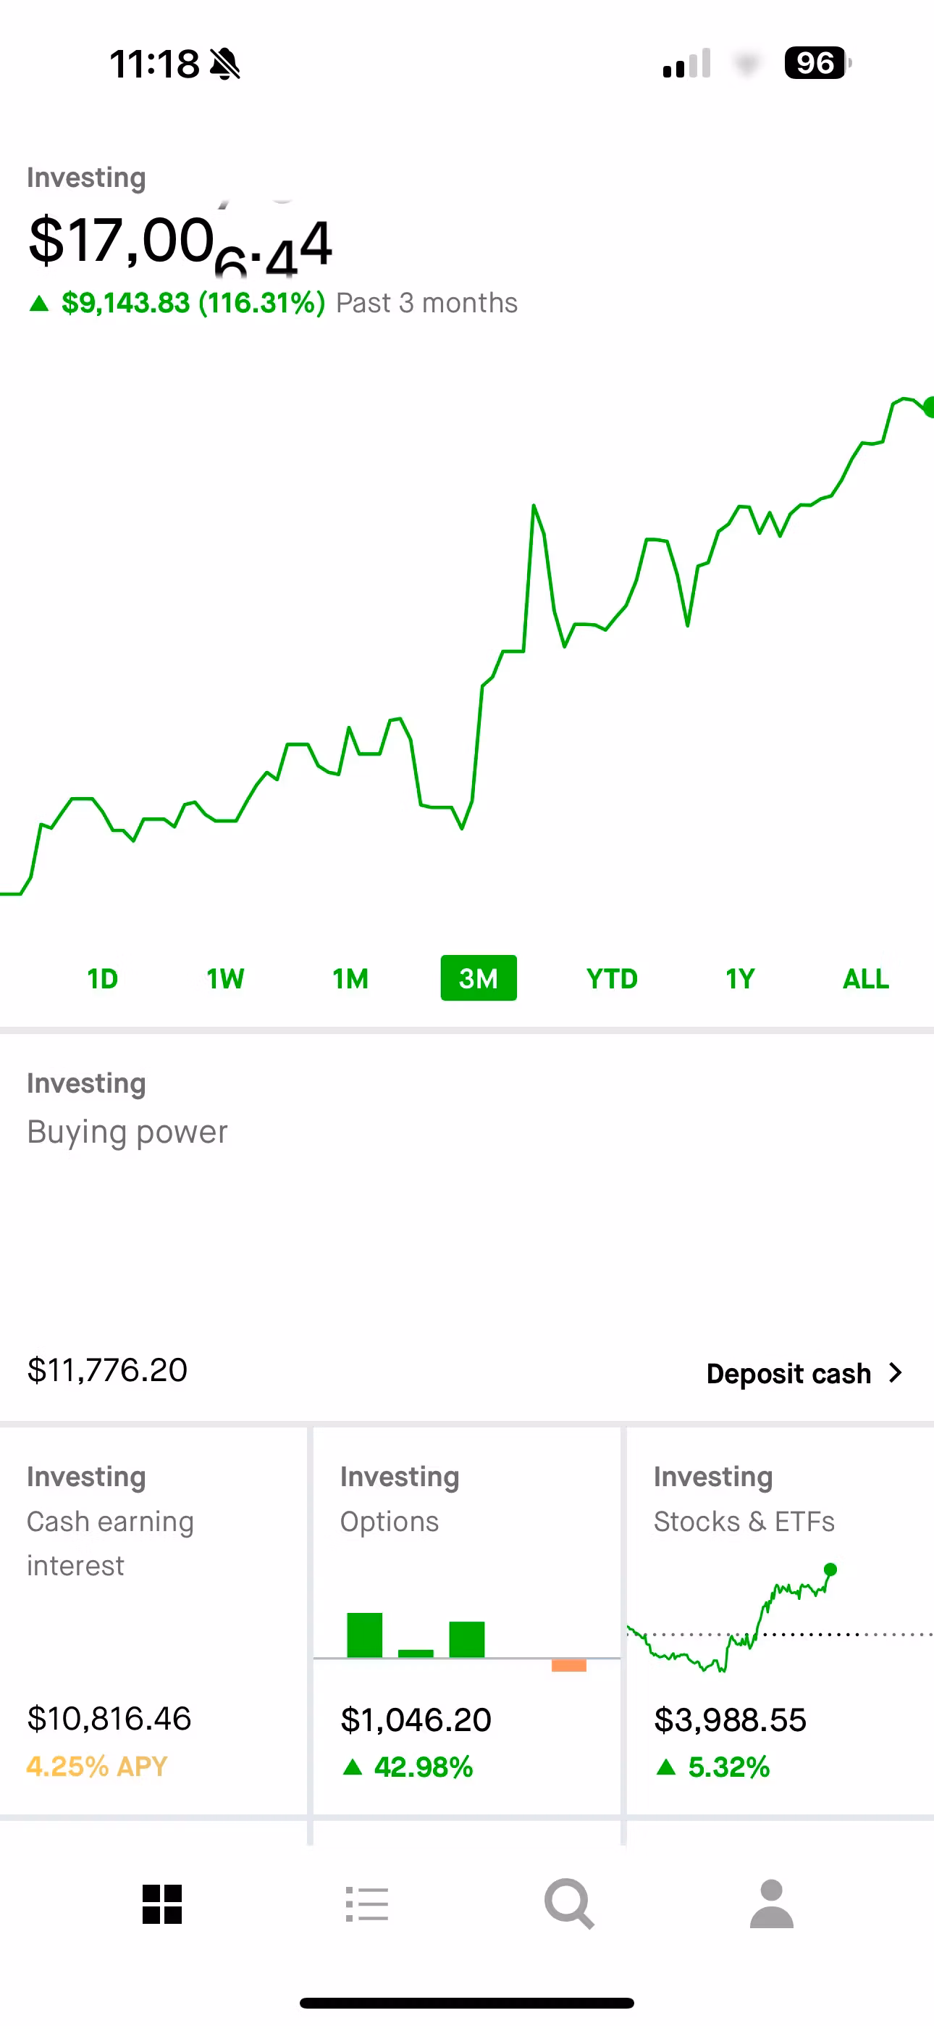Switch chart to YTD range
This screenshot has width=934, height=2026.
[612, 978]
